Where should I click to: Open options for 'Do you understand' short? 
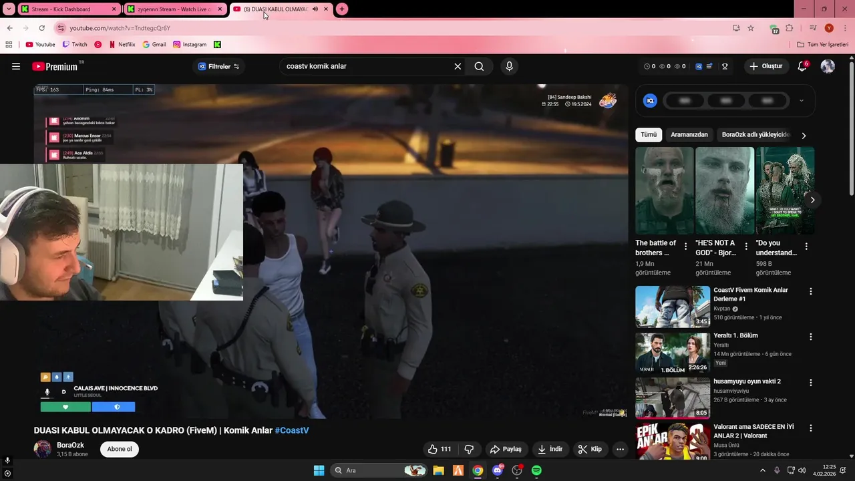(x=806, y=247)
